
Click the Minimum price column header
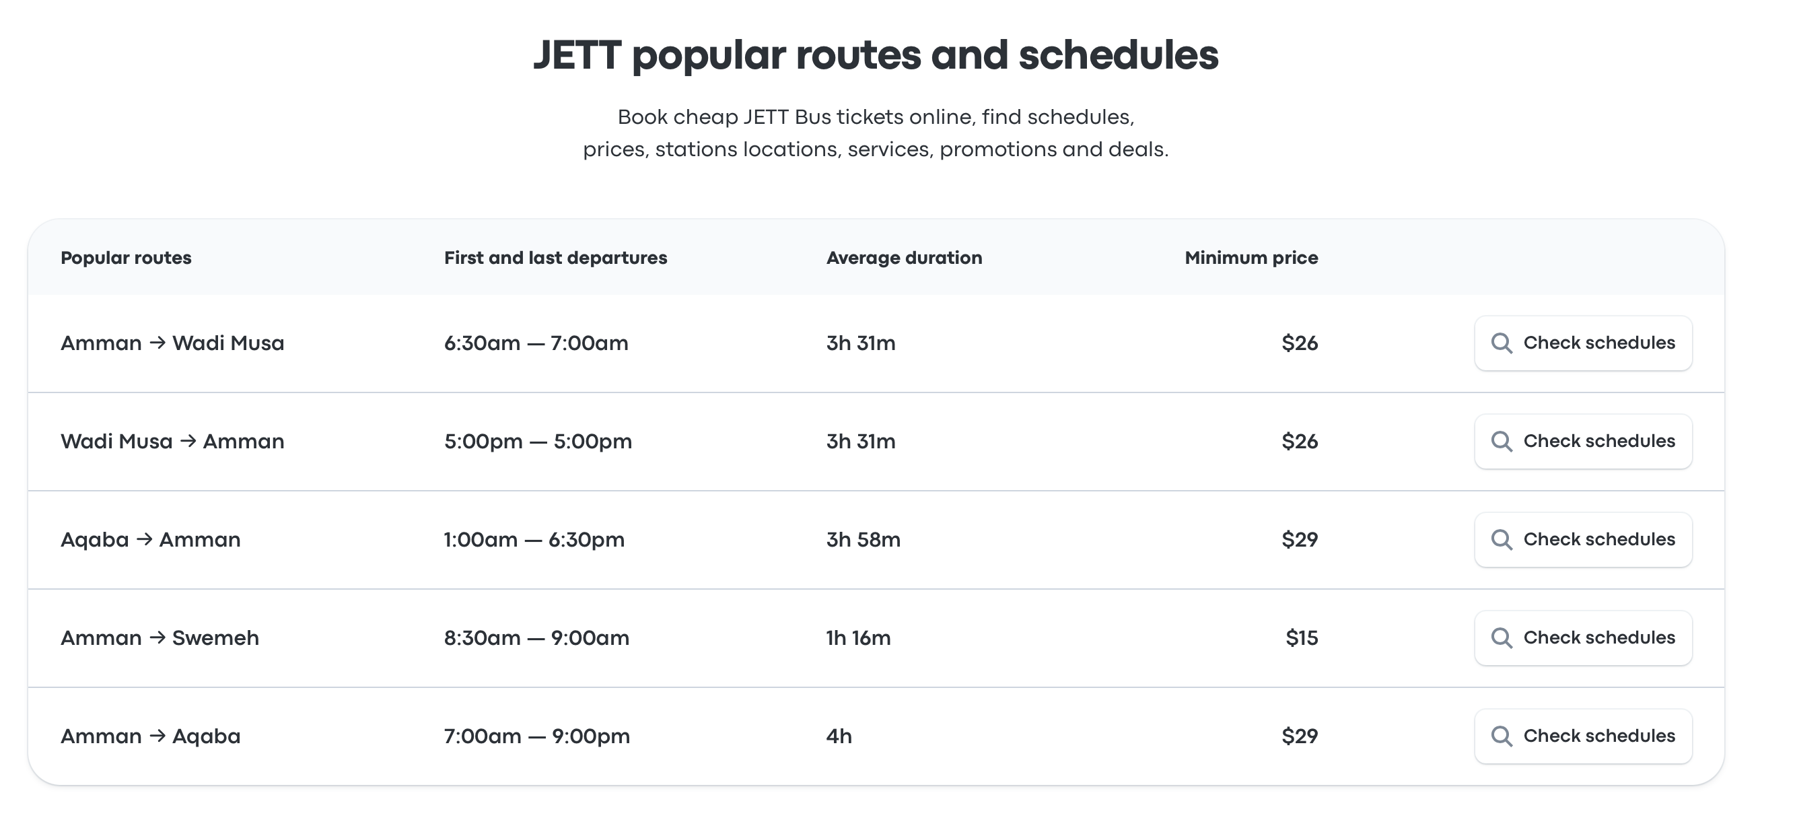point(1250,258)
